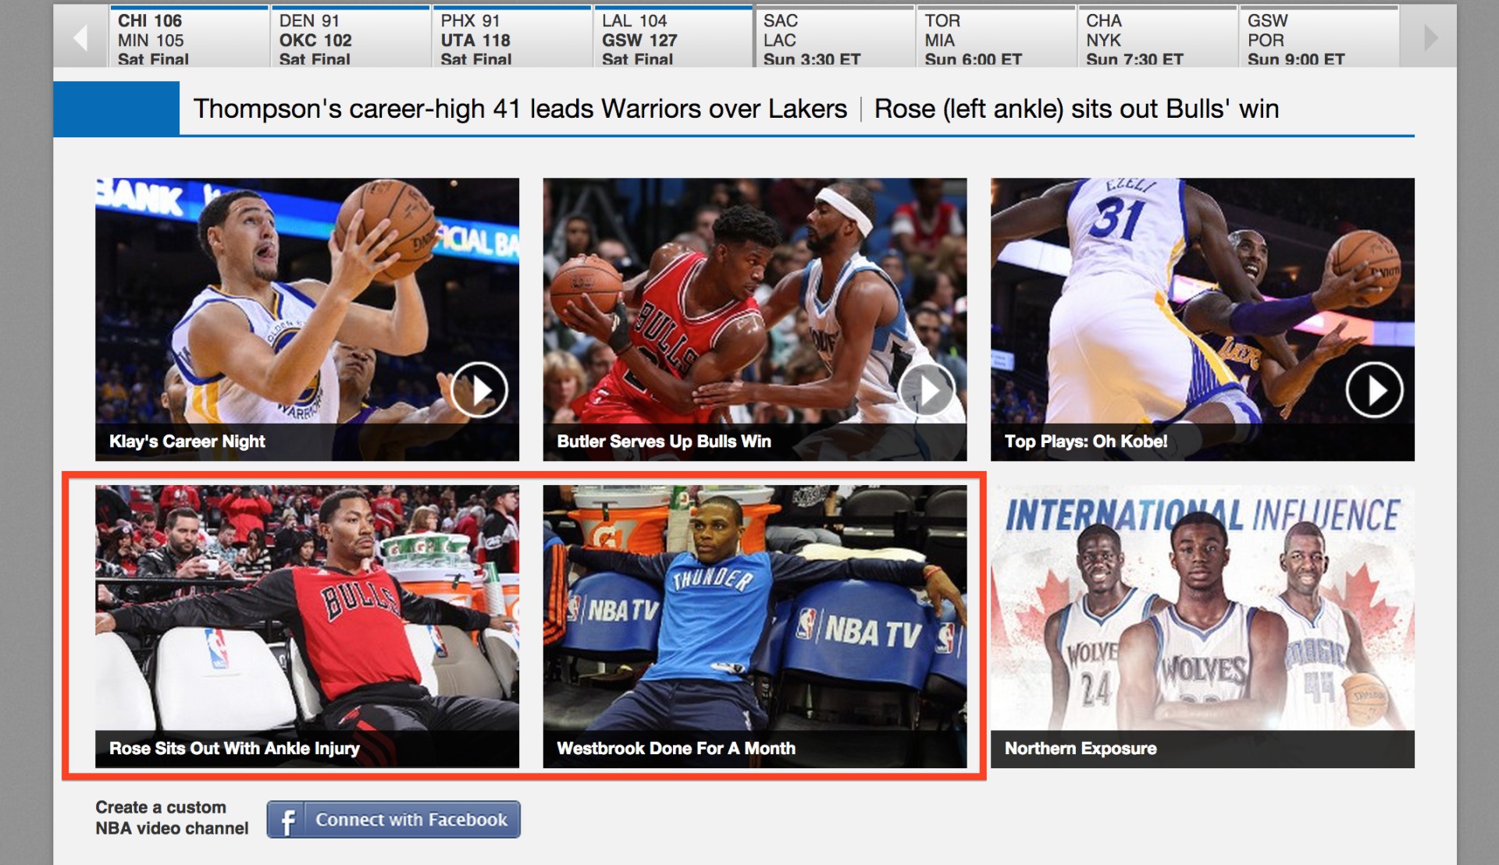The width and height of the screenshot is (1499, 865).
Task: Select the SAC vs LAC Sunday game
Action: pos(835,37)
